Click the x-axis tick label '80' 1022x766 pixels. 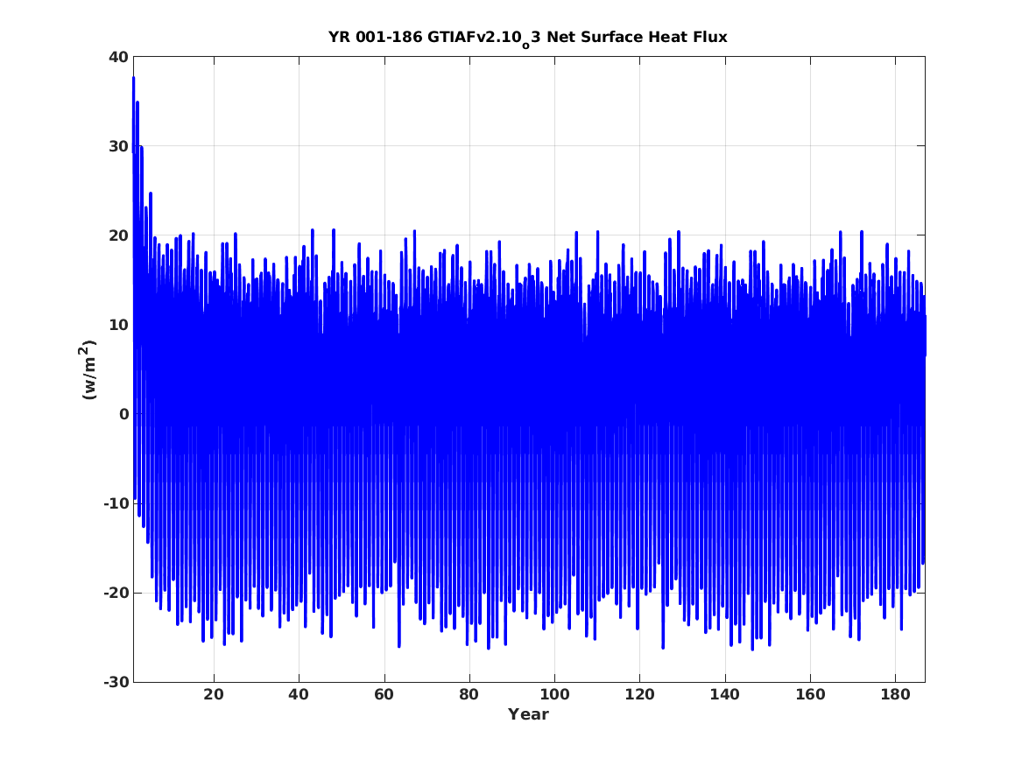point(469,694)
